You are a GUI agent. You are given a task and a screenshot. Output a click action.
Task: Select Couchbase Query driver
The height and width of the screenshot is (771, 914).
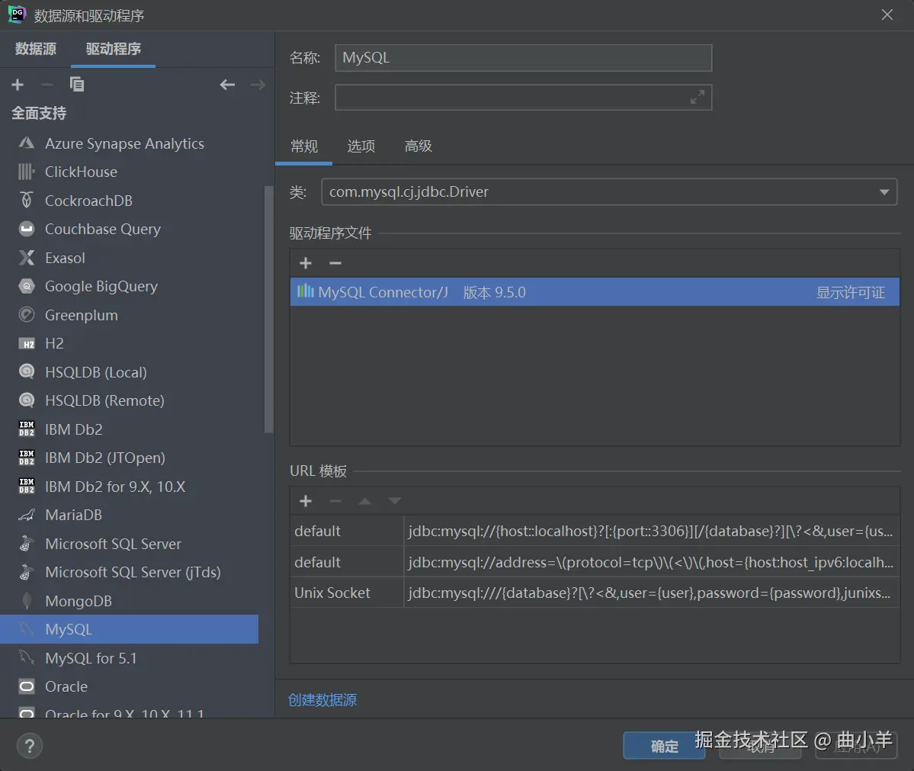(130, 230)
